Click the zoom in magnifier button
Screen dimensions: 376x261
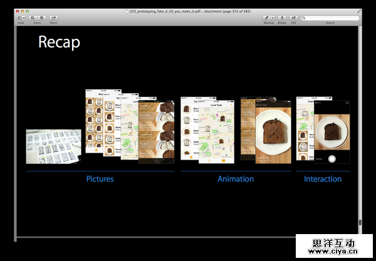click(x=41, y=18)
